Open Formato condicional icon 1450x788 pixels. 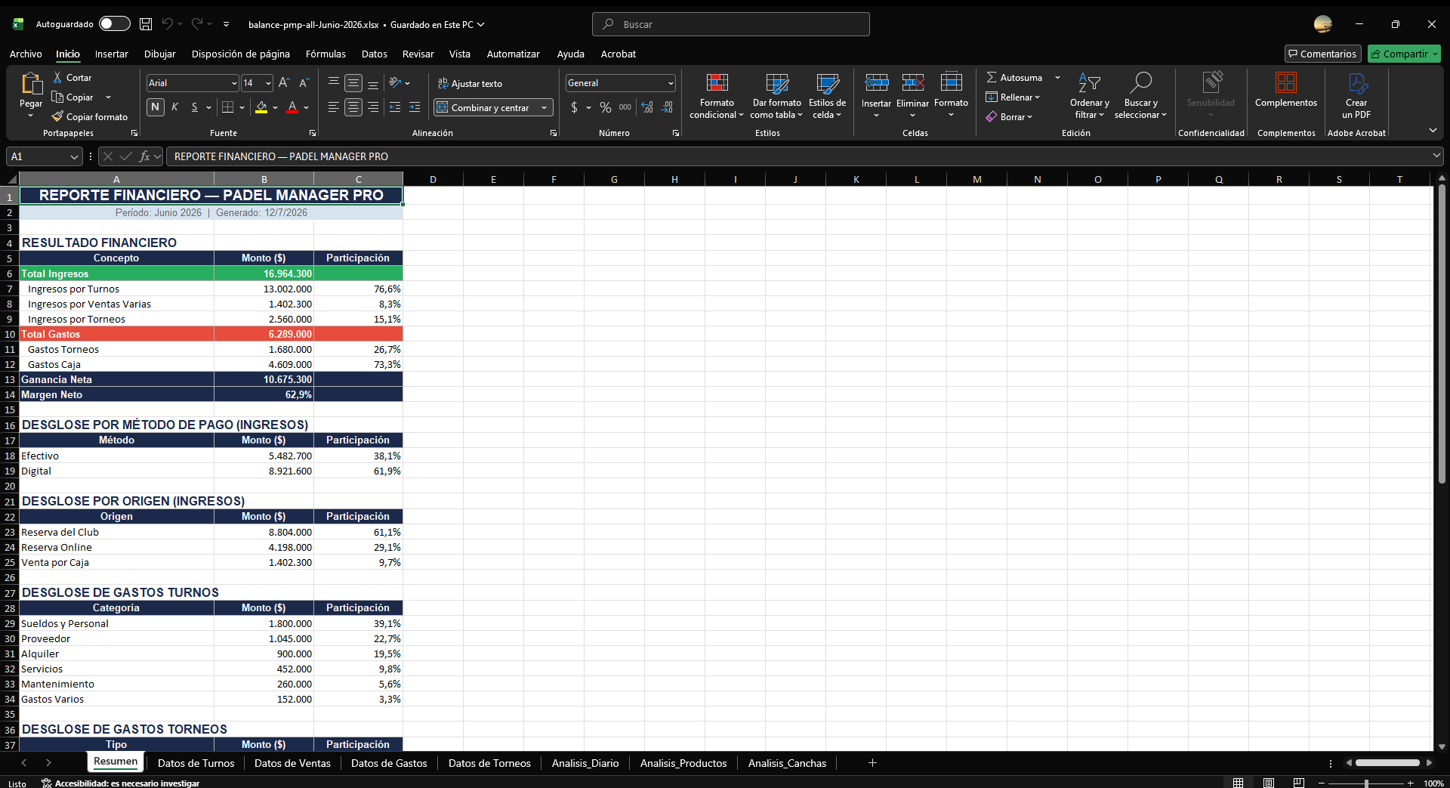point(717,83)
